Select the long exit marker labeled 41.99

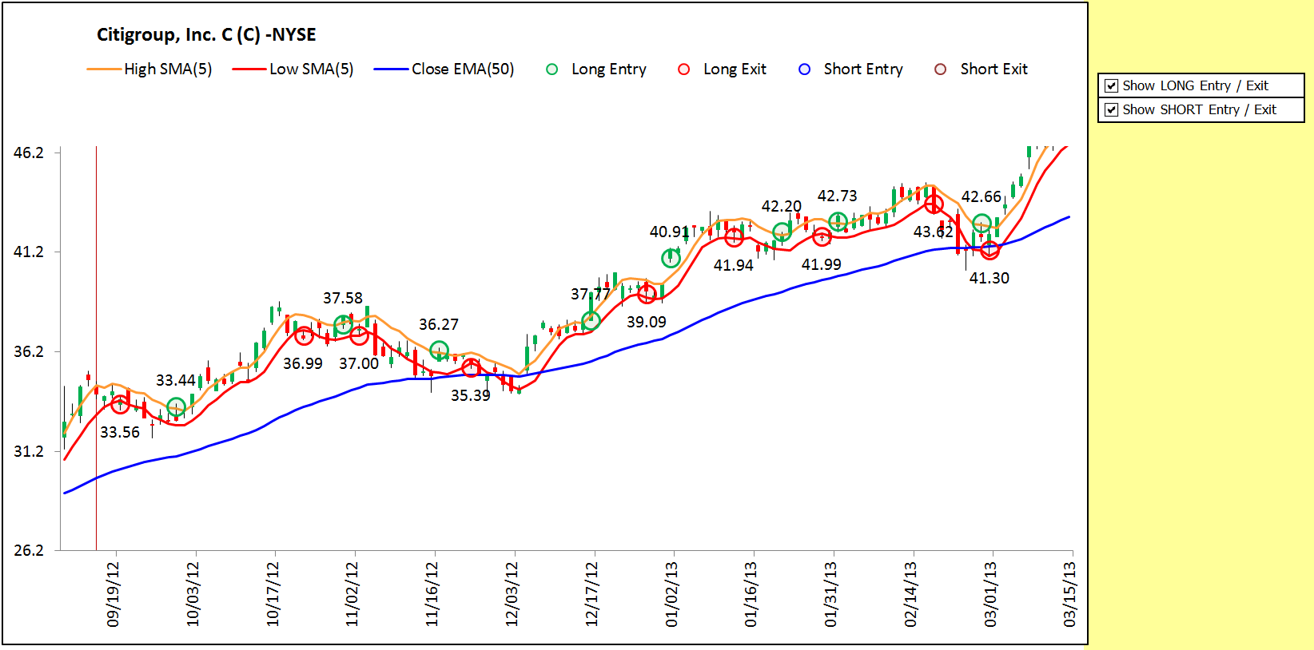pos(822,236)
